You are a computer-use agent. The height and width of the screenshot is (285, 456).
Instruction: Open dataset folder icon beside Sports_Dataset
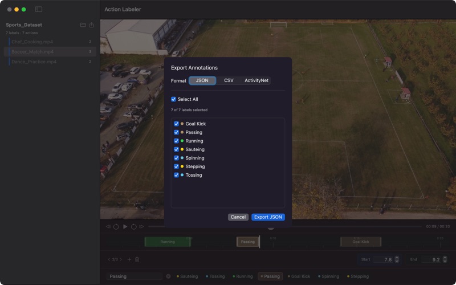tap(83, 25)
